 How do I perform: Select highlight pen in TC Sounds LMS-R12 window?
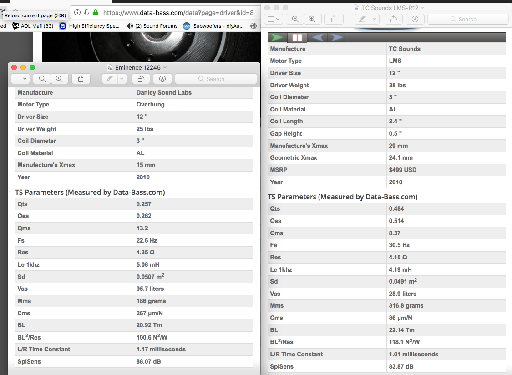pos(362,19)
